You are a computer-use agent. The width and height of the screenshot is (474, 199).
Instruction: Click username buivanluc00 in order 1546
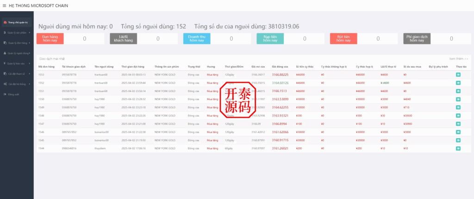pos(101,132)
